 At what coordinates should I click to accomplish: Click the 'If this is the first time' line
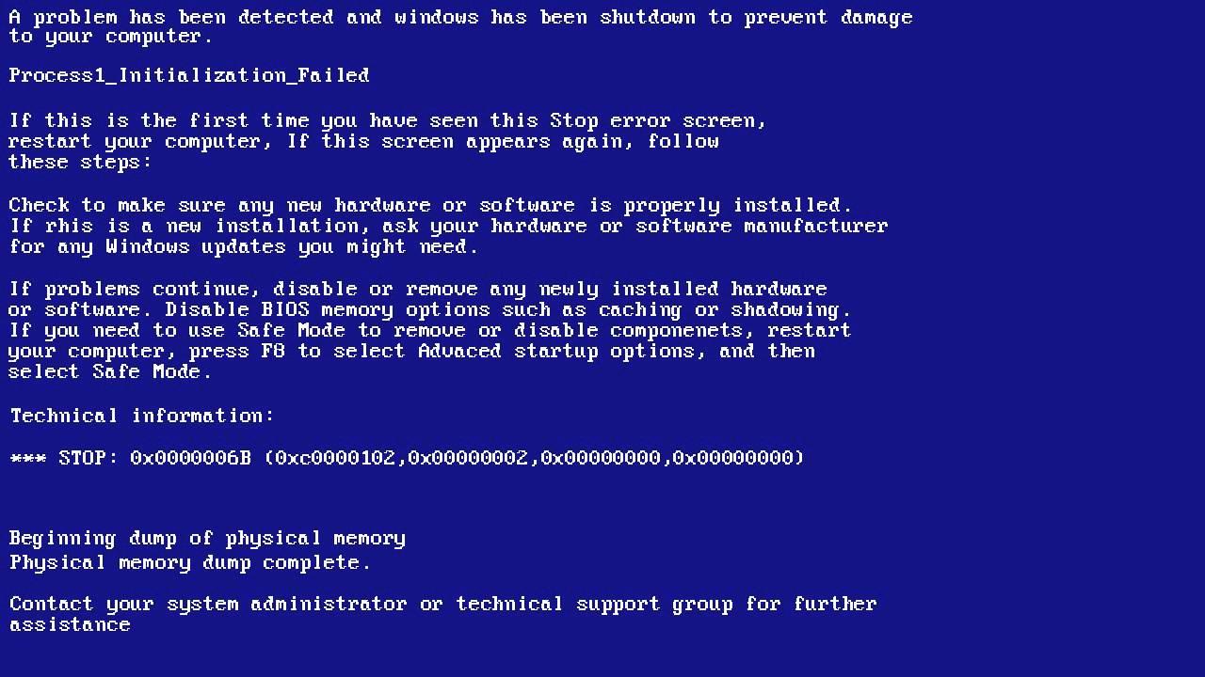tap(388, 121)
